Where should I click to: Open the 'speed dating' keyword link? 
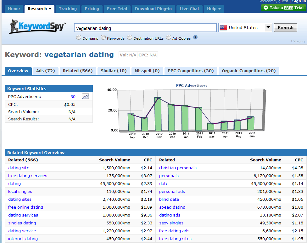click(172, 207)
